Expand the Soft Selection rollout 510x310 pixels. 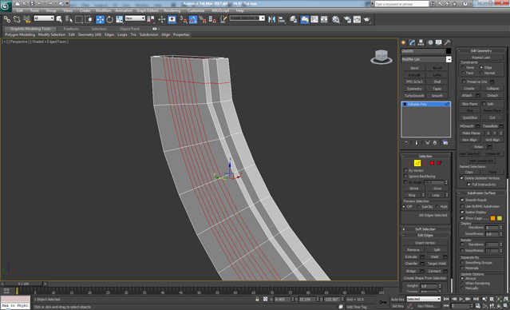coord(425,229)
